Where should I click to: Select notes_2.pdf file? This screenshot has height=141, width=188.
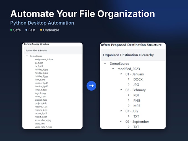(x=41, y=96)
